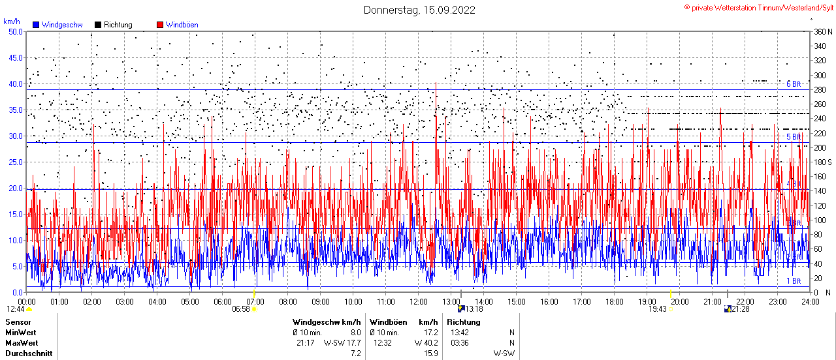
Task: Click the copyright text 'private Wetterstation Tinnum/Westerland/Sylt'
Action: [x=763, y=7]
